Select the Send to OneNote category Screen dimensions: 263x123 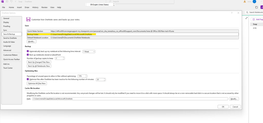[12, 38]
